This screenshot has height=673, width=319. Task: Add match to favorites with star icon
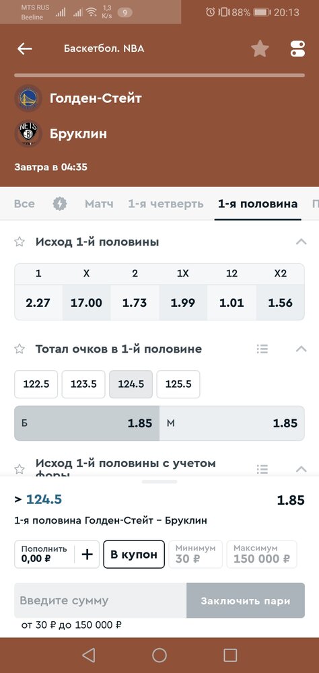260,48
